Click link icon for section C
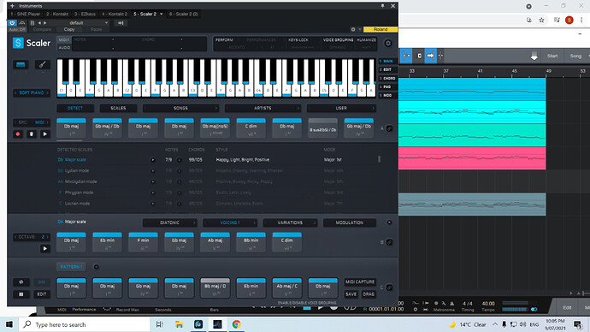This screenshot has width=590, height=332. pos(389,288)
